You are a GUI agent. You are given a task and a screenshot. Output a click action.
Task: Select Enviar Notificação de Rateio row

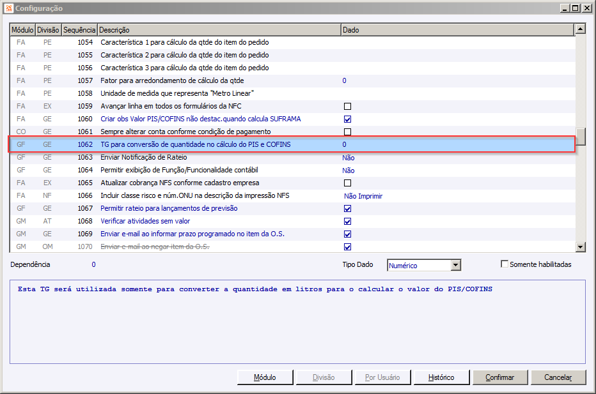coord(292,157)
